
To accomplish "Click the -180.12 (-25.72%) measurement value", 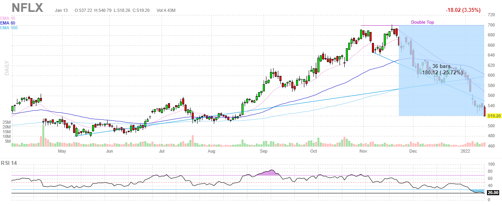I will (441, 73).
